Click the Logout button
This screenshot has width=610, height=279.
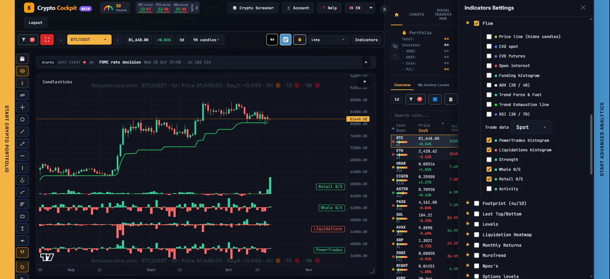(36, 23)
